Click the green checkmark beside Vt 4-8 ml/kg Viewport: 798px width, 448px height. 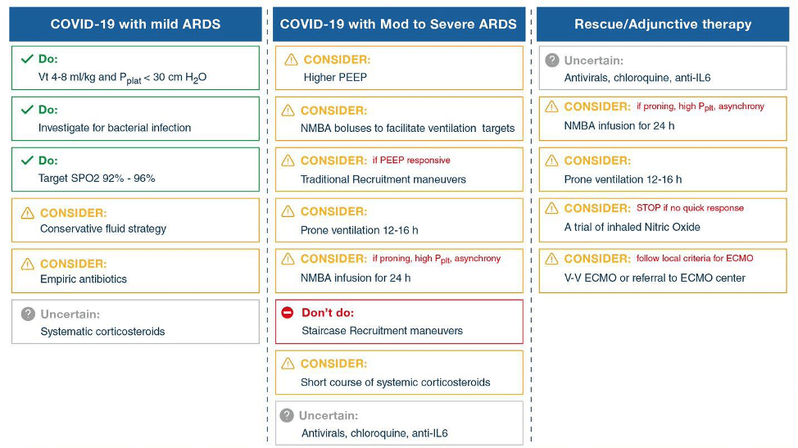pyautogui.click(x=27, y=59)
